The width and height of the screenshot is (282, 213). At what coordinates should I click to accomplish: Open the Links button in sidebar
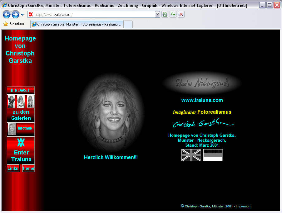[x=13, y=168]
